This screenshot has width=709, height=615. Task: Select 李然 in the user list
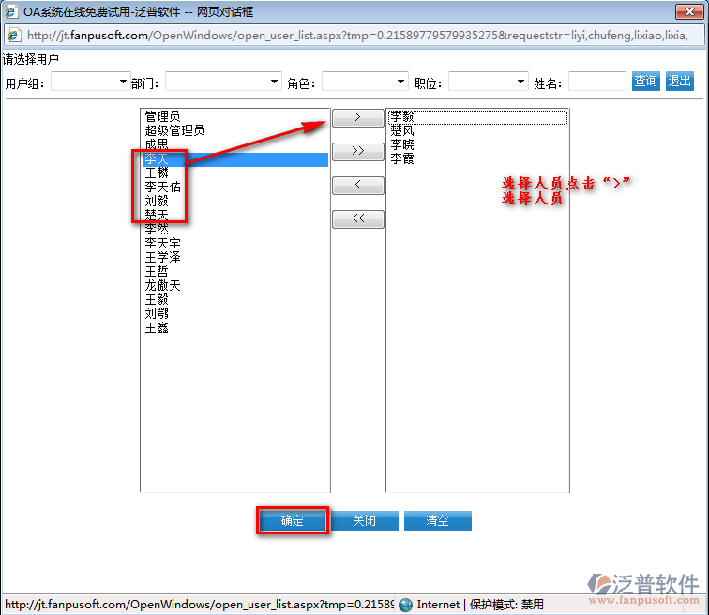click(234, 229)
